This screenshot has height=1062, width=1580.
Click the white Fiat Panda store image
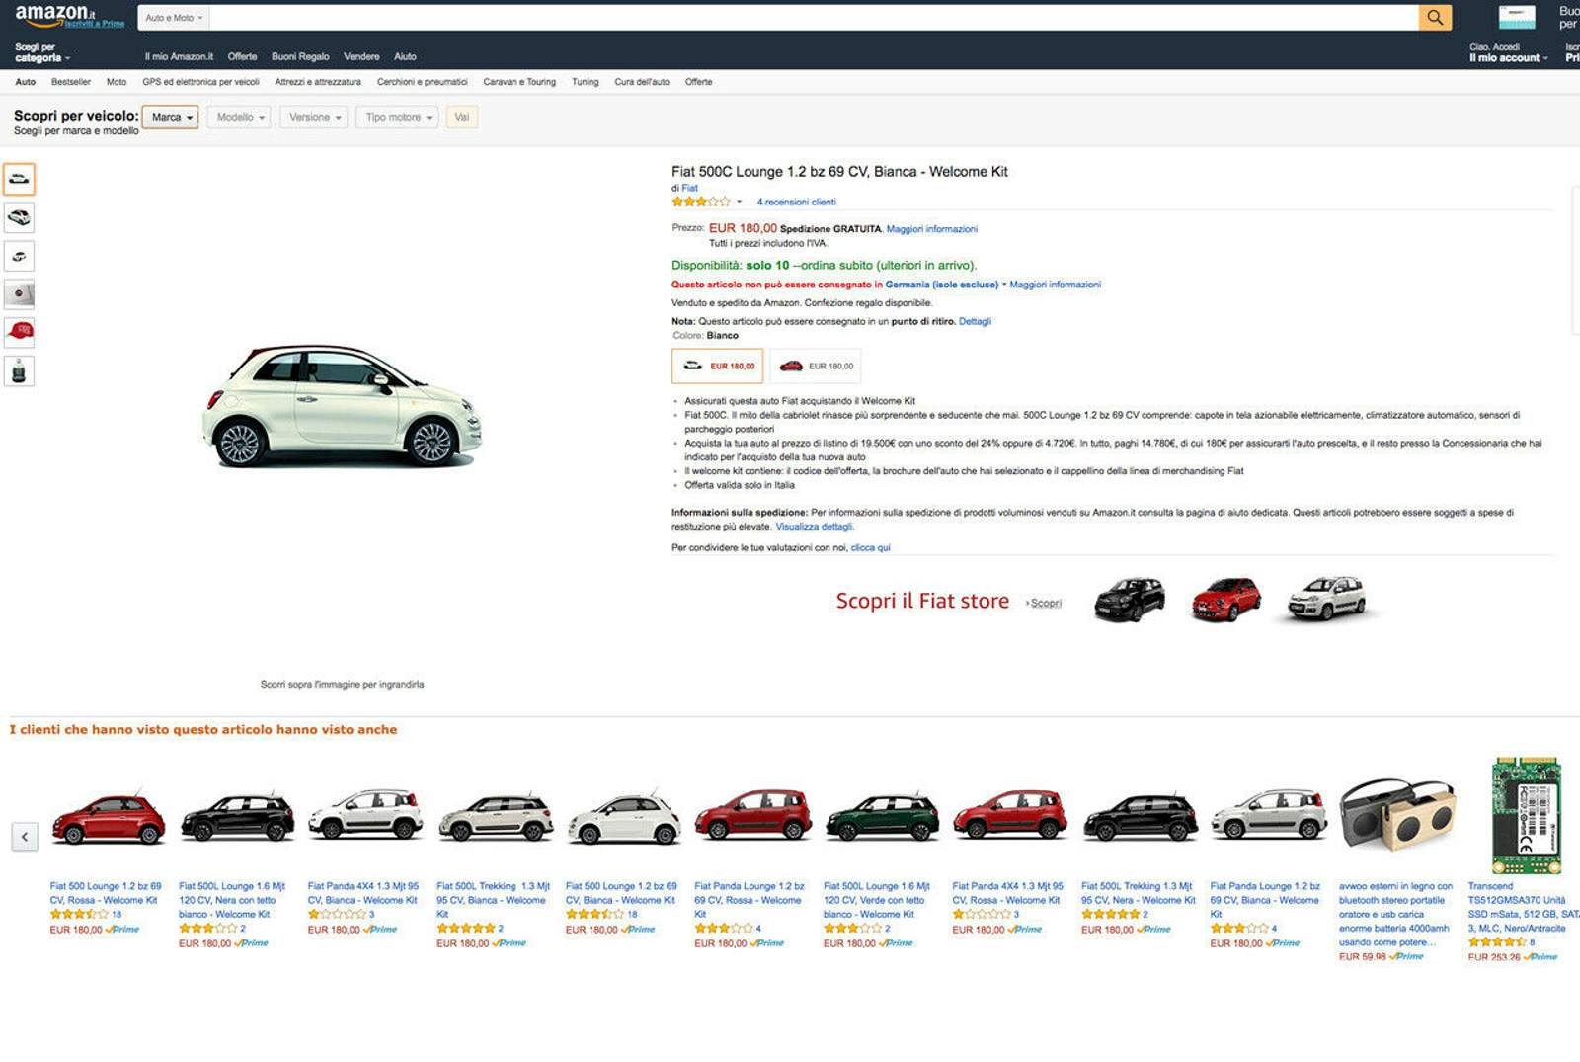[x=1326, y=598]
